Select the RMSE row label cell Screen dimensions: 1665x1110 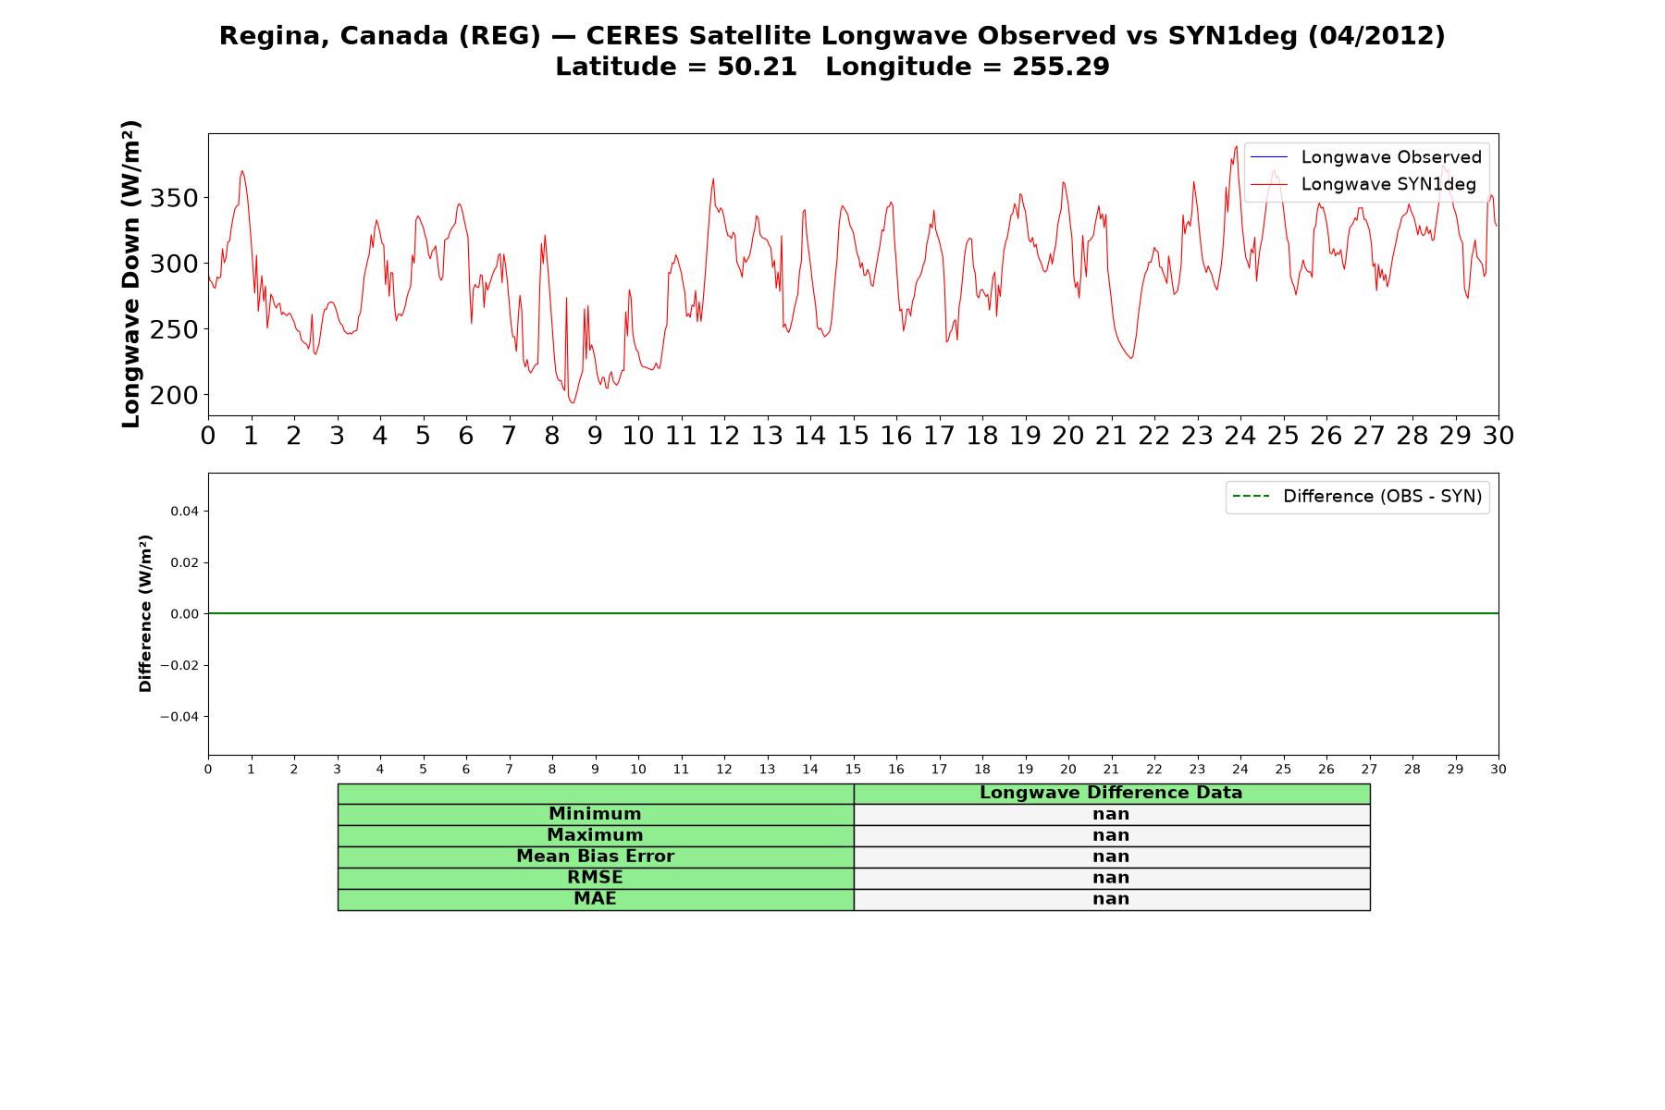(x=596, y=878)
